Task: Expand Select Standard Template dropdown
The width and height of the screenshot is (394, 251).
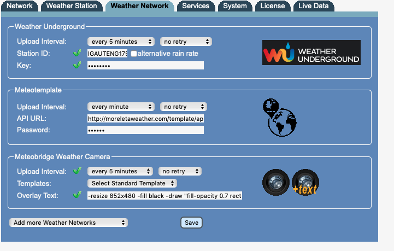Action: coord(132,183)
